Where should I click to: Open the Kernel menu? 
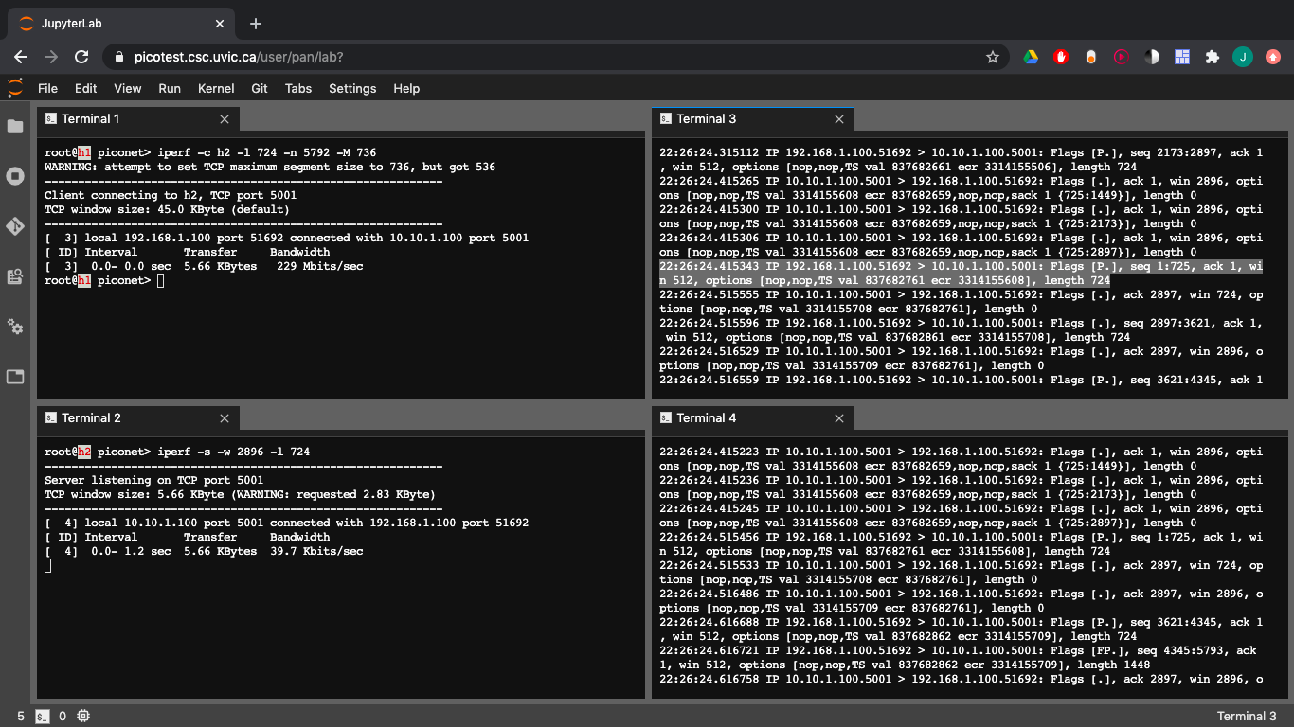(x=216, y=88)
